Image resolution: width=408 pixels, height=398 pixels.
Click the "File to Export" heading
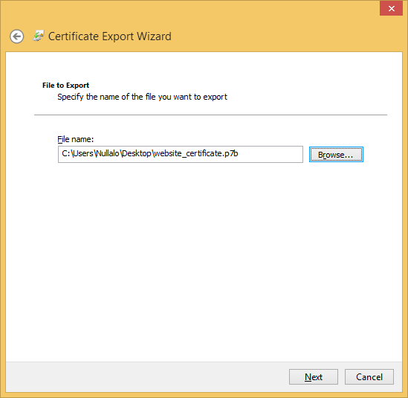[65, 85]
